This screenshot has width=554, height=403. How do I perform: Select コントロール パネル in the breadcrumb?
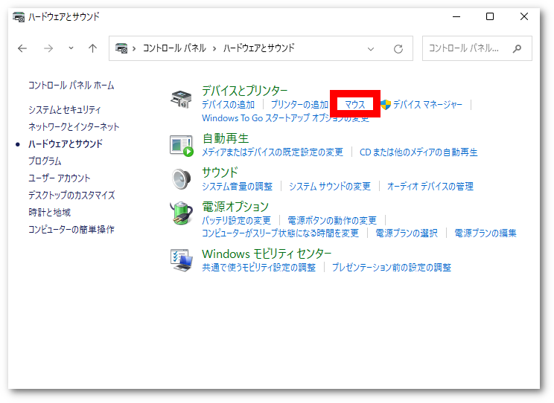tap(174, 48)
